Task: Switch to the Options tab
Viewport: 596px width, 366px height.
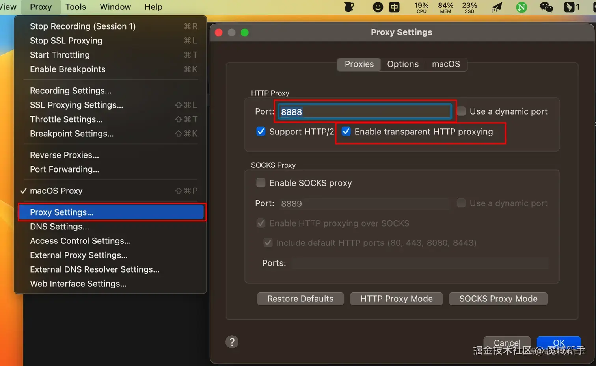Action: [x=403, y=64]
